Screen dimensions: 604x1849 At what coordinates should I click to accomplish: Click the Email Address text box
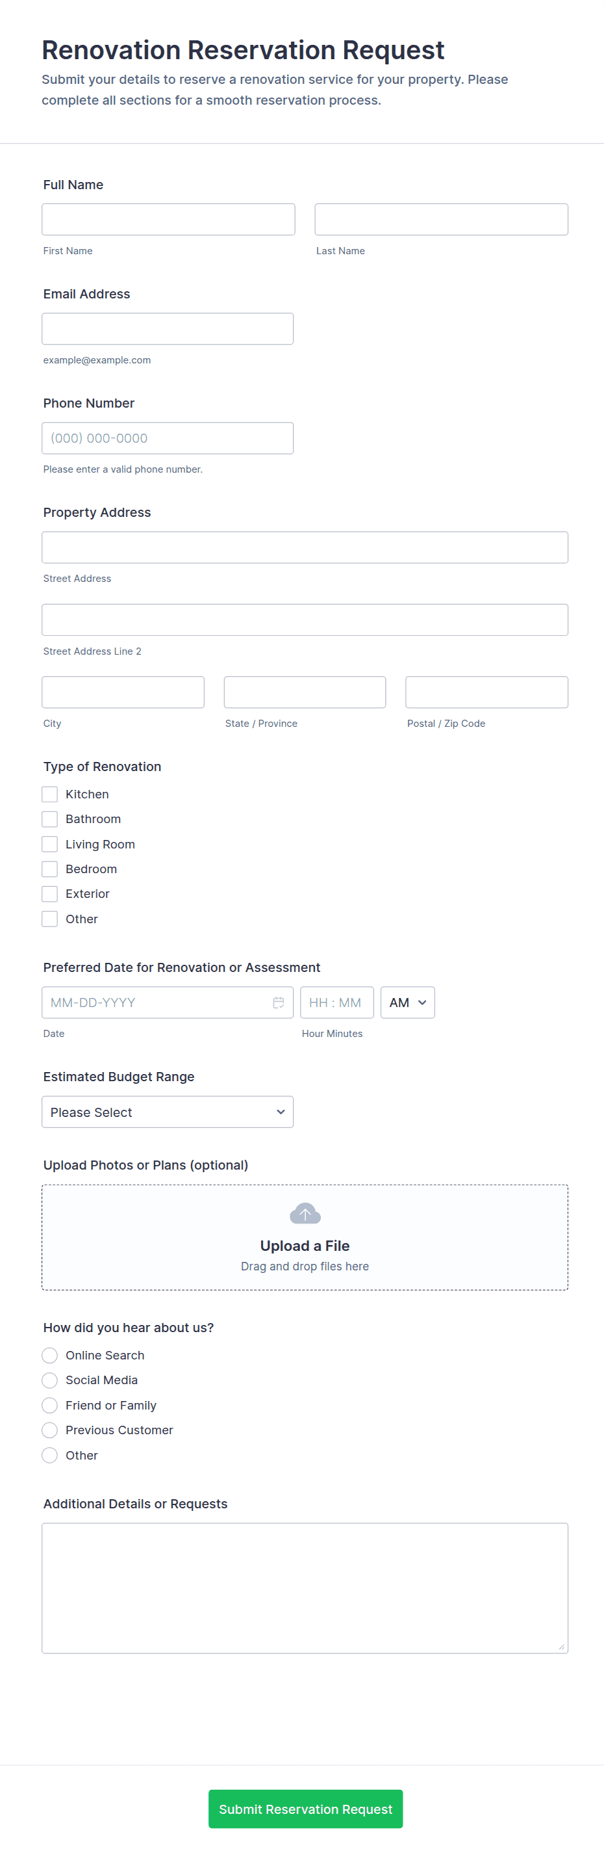[167, 329]
